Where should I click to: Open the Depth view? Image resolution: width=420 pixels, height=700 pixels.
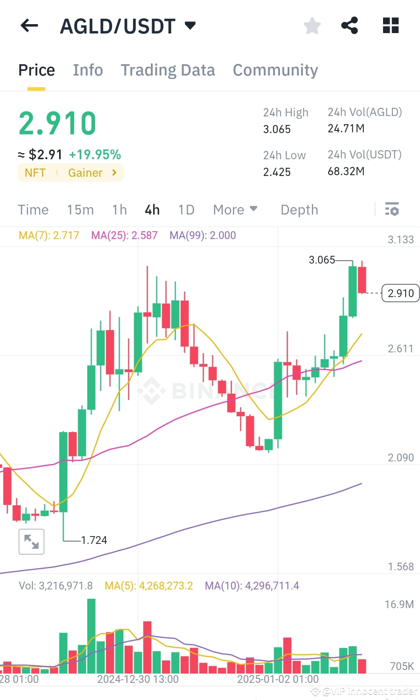coord(299,209)
